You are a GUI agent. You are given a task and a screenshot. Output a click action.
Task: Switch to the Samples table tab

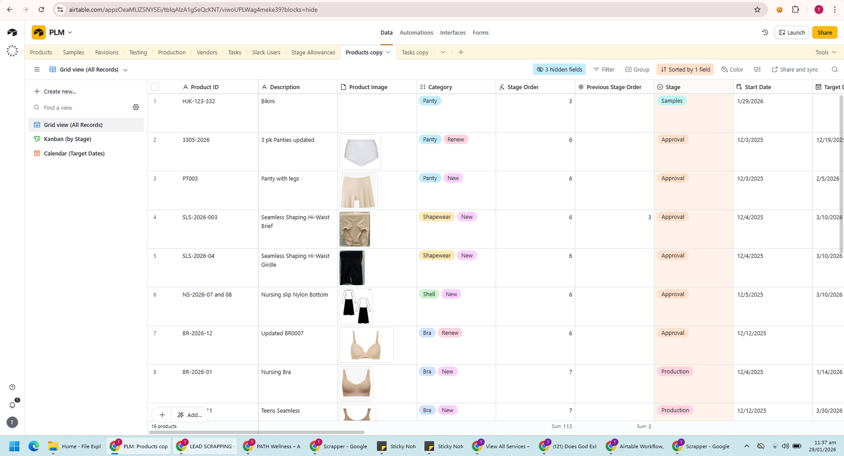(x=73, y=52)
